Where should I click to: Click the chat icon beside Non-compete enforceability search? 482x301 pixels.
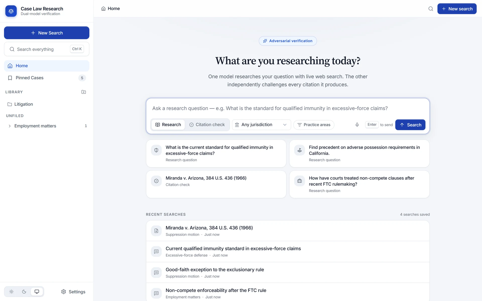pos(156,293)
